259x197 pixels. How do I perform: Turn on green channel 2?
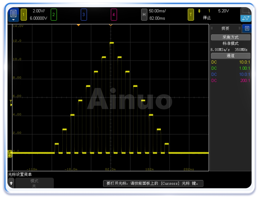click(54, 15)
